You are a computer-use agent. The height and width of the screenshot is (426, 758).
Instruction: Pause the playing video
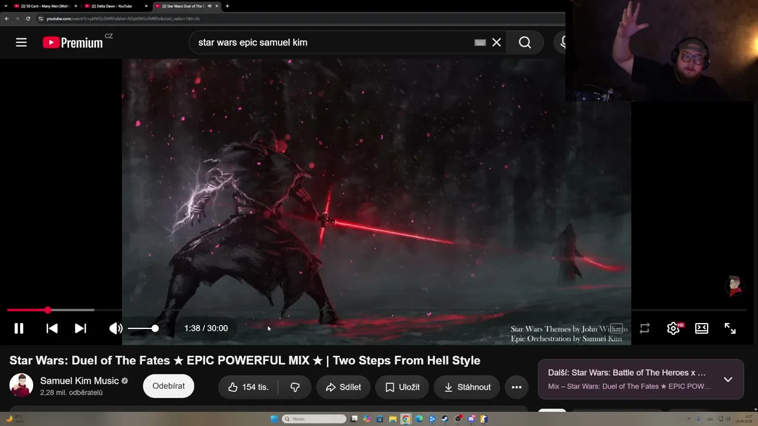click(x=19, y=328)
